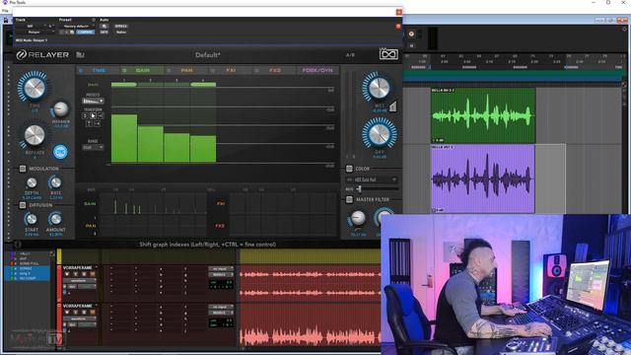
Task: Toggle the PAN tab power switch
Action: [169, 70]
